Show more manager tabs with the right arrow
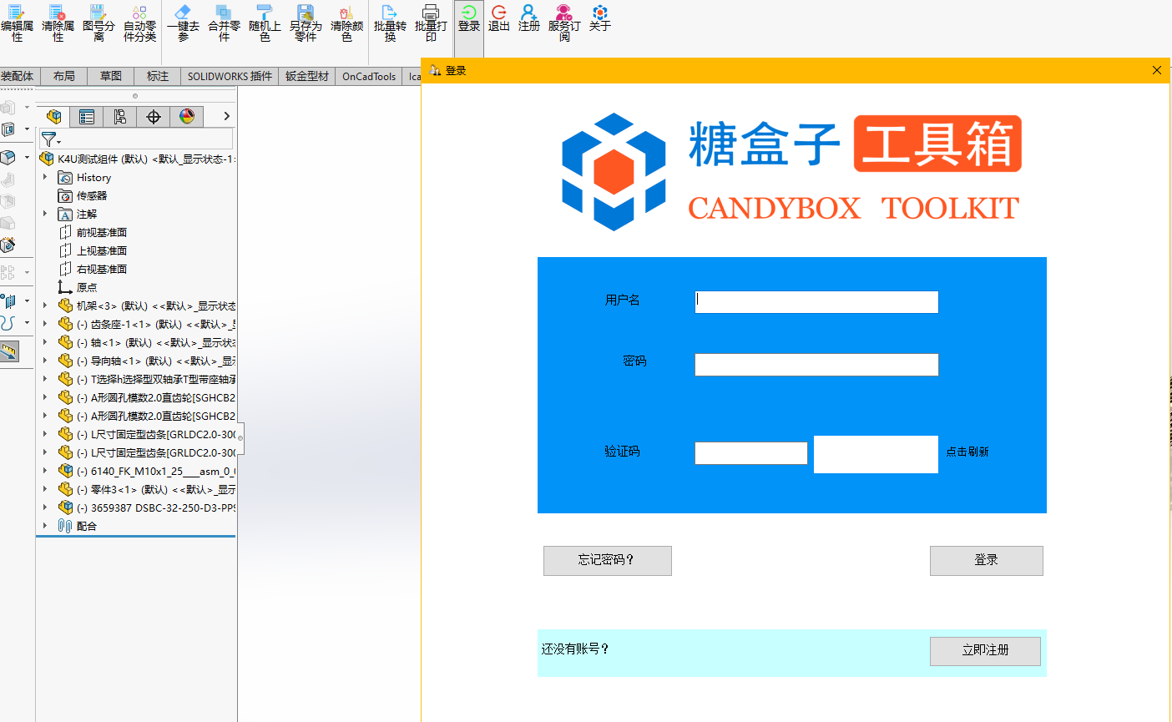The width and height of the screenshot is (1172, 722). coord(226,117)
